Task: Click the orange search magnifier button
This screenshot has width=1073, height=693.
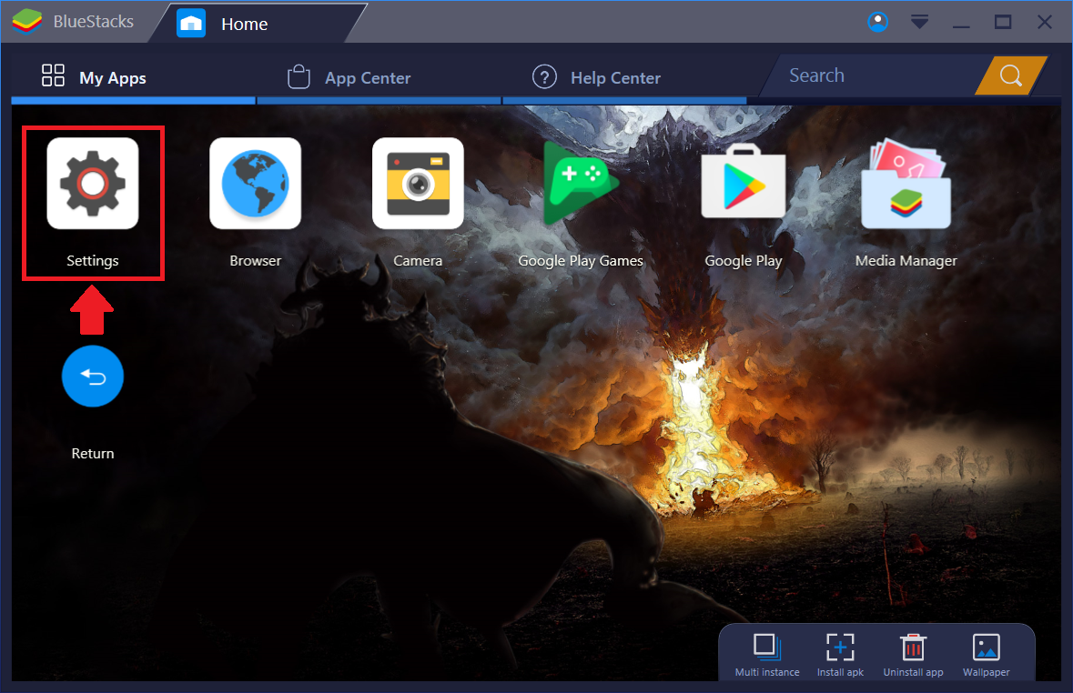Action: [1011, 75]
